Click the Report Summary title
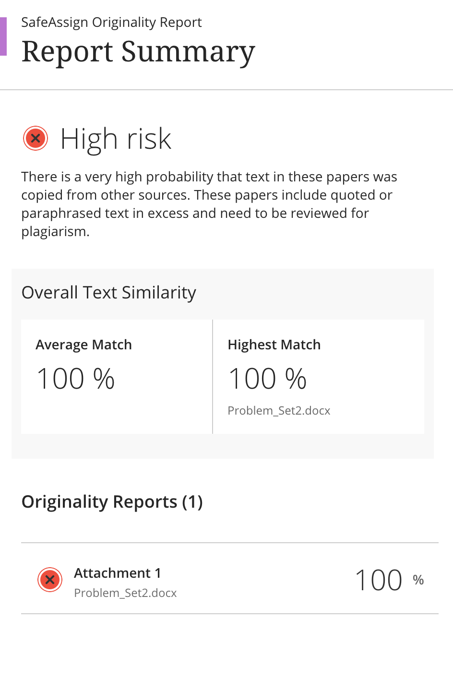This screenshot has height=691, width=453. (x=138, y=51)
